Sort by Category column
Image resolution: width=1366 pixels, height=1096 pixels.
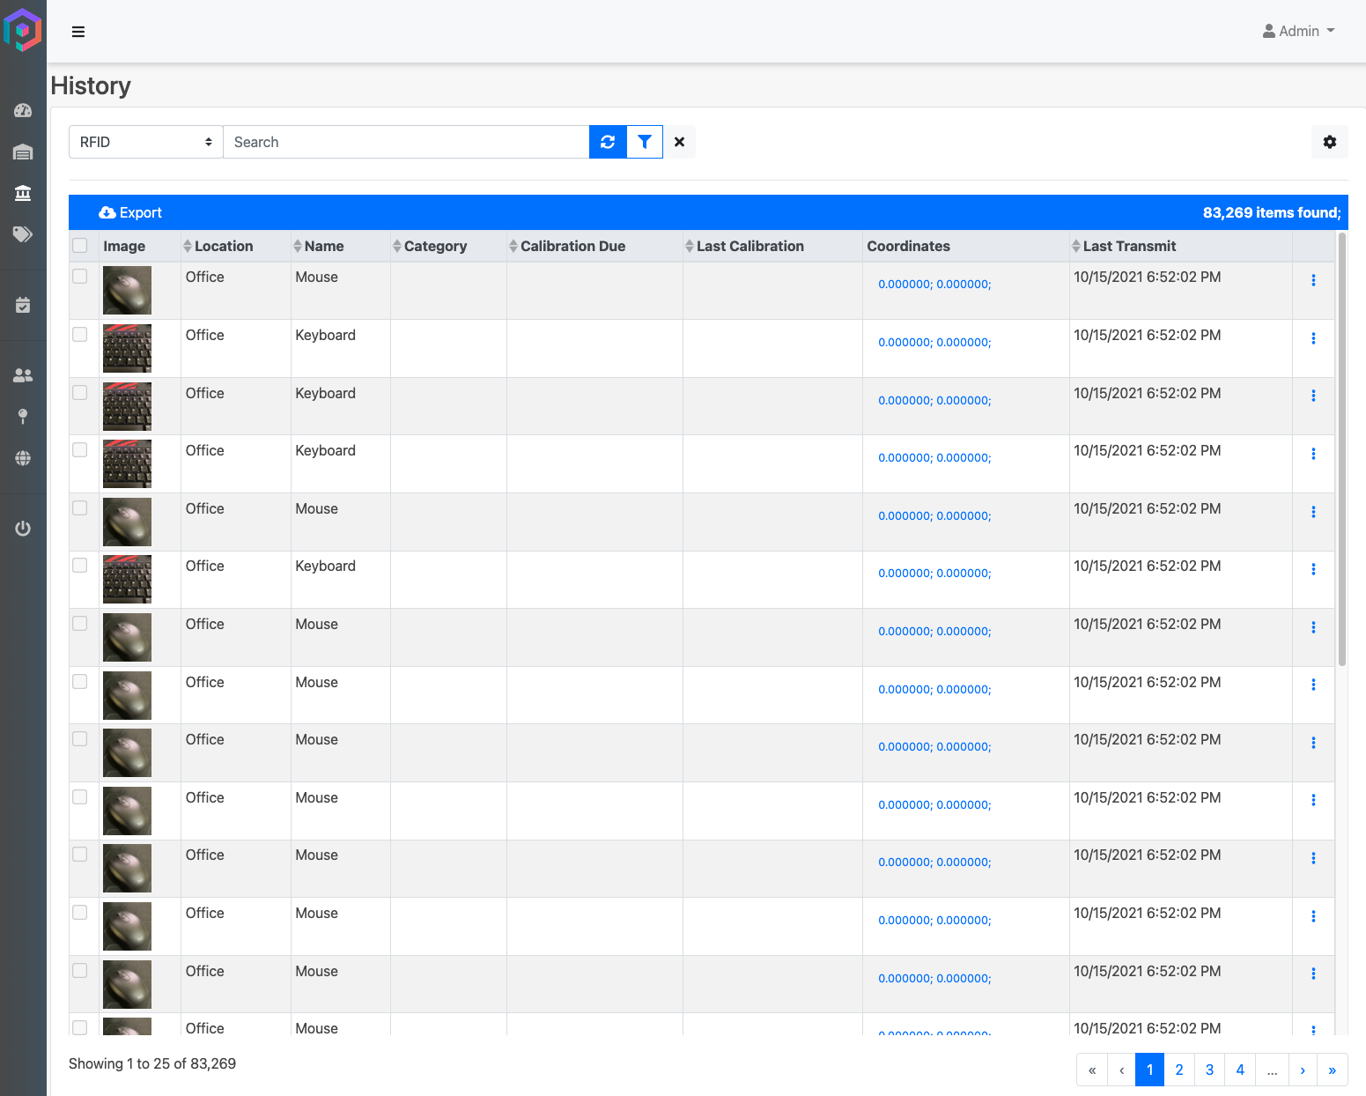[x=430, y=246]
